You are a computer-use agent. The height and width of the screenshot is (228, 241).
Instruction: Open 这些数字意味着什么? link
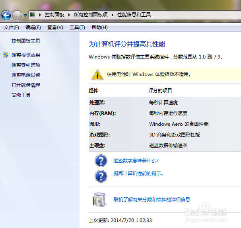click(x=136, y=161)
